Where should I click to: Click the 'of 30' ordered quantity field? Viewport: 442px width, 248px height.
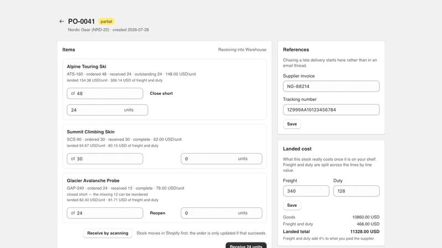click(105, 159)
